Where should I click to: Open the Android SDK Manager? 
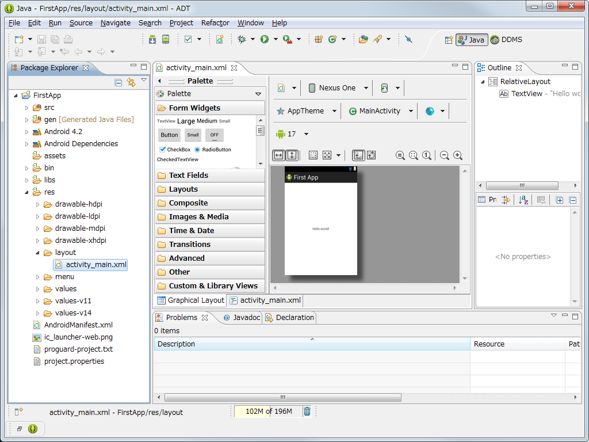click(x=152, y=39)
